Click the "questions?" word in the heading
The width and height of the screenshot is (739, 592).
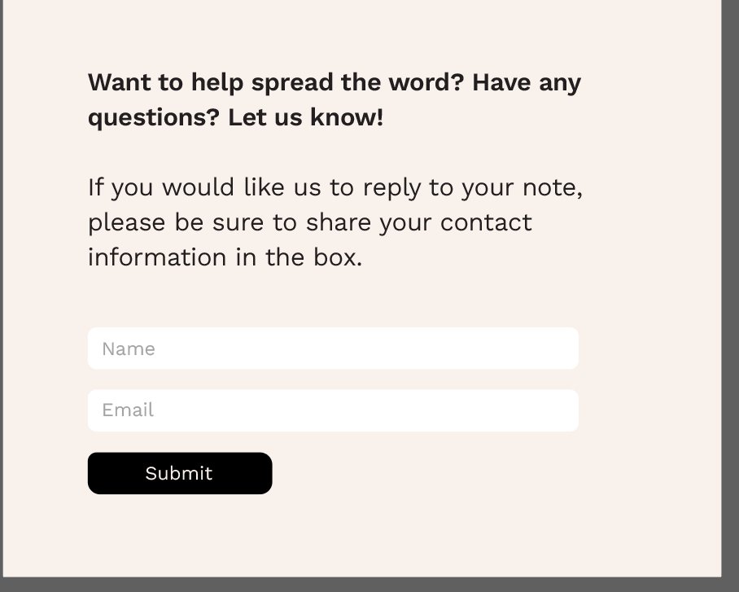click(x=154, y=118)
